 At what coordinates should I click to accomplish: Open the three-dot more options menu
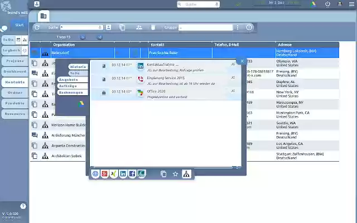(x=238, y=27)
